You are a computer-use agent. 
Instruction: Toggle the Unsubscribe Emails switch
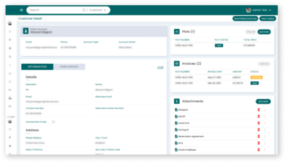pos(53,122)
